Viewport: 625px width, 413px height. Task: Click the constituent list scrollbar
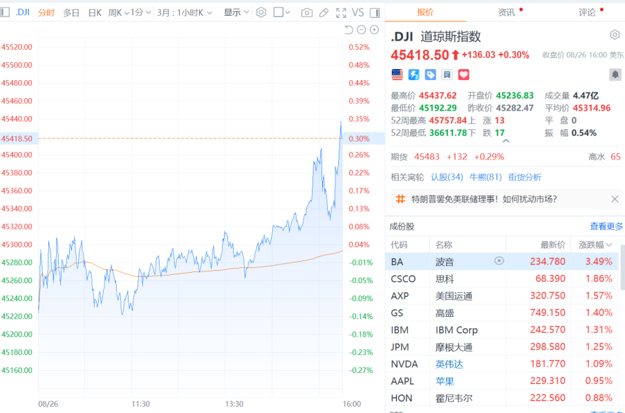coord(623,267)
